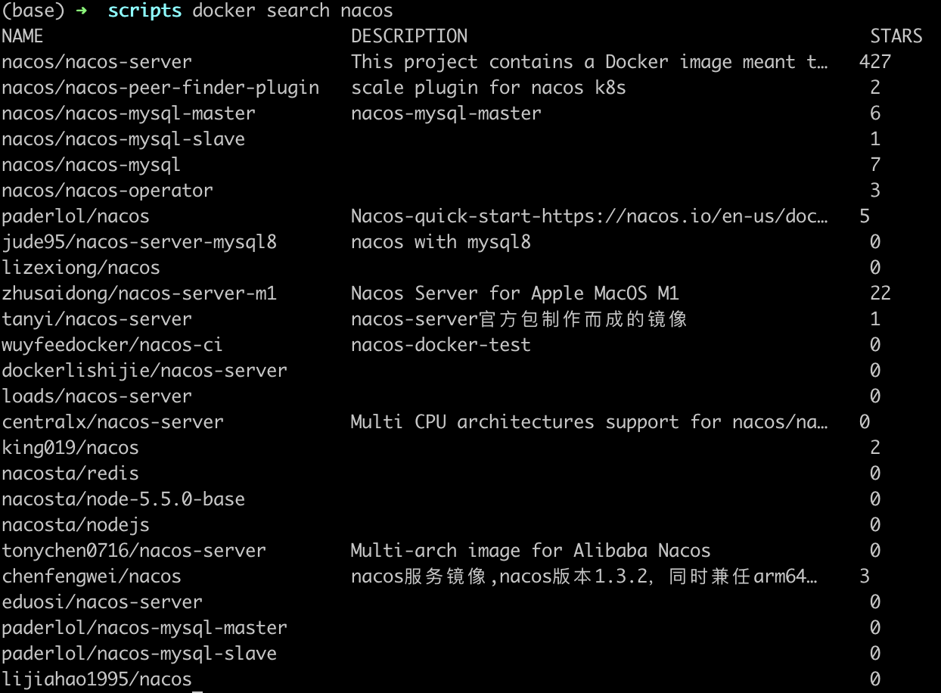941x693 pixels.
Task: Click the 'docker search nacos' command text
Action: [x=293, y=11]
